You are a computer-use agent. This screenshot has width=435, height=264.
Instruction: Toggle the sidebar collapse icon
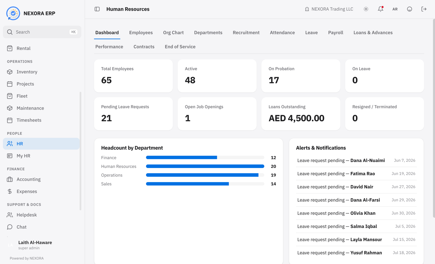coord(97,9)
